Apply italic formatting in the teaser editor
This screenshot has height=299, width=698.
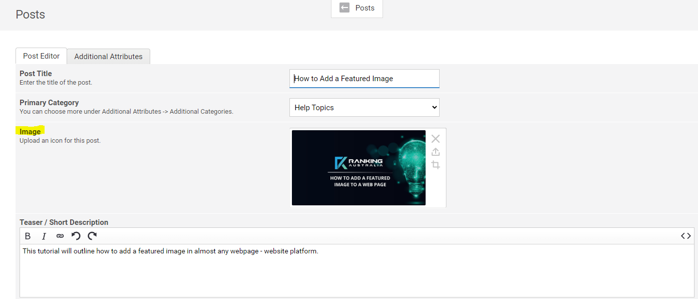pyautogui.click(x=44, y=236)
